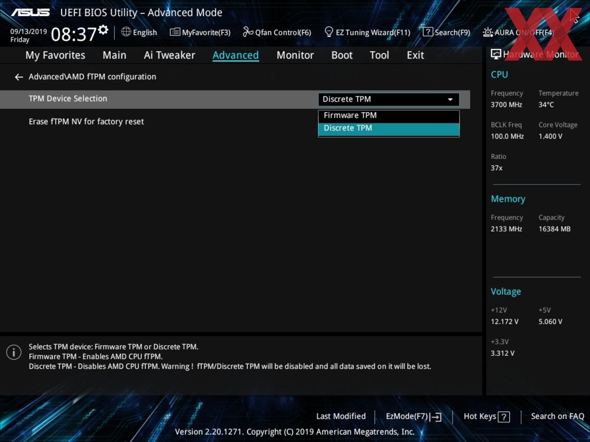
Task: Click the Memory section heading
Action: coord(508,199)
